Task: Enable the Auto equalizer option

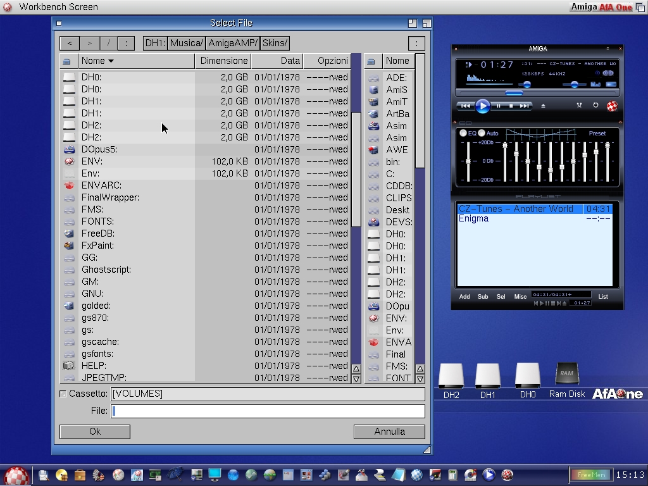Action: (482, 133)
